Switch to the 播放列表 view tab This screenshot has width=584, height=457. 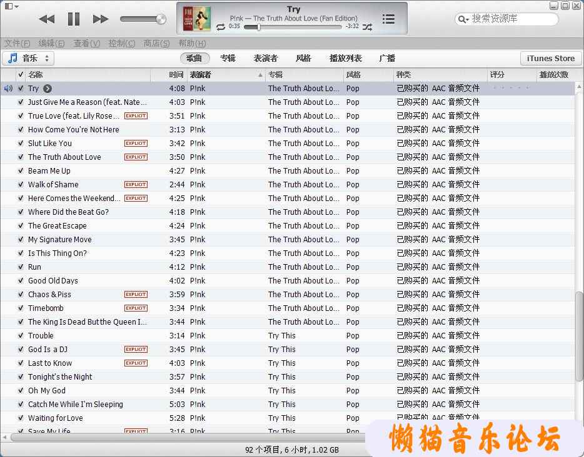346,59
